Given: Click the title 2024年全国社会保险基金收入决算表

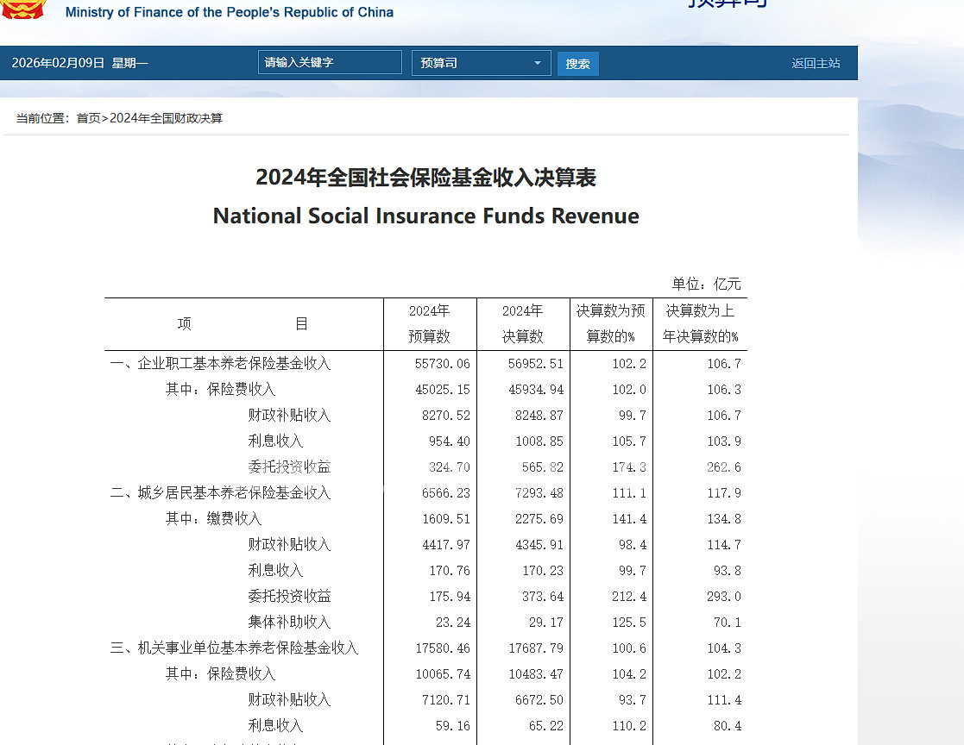Looking at the screenshot, I should click(425, 178).
